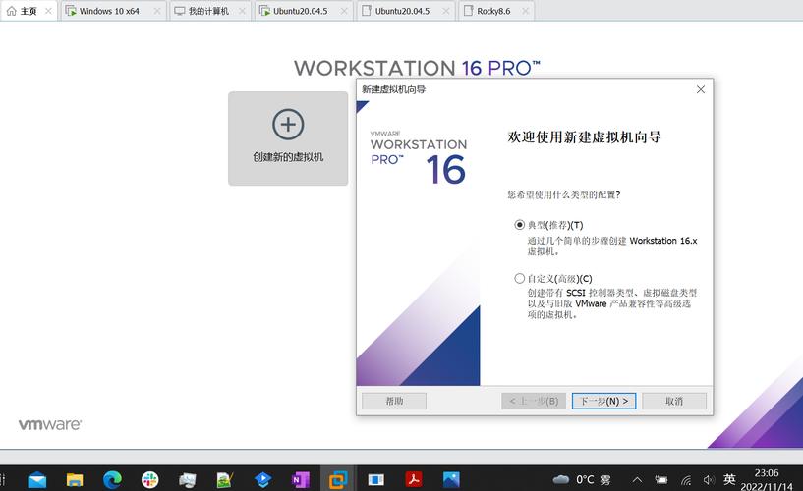Launch Microsoft Edge from the taskbar
803x491 pixels.
[112, 480]
